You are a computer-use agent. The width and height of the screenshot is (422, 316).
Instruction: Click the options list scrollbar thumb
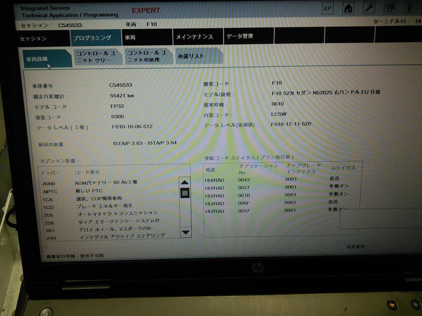click(x=185, y=193)
